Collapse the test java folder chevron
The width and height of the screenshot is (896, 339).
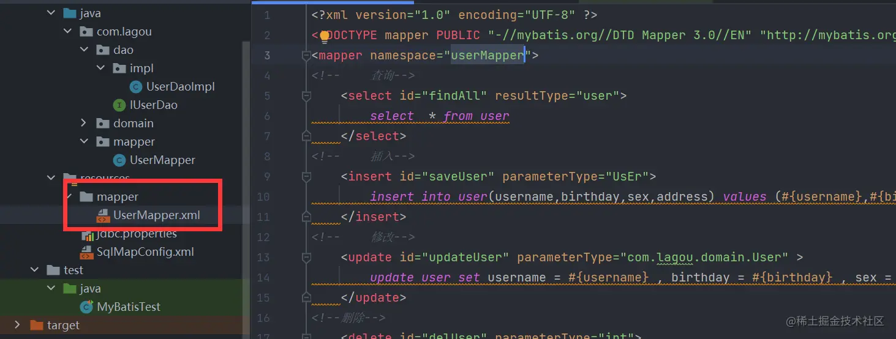pyautogui.click(x=51, y=288)
